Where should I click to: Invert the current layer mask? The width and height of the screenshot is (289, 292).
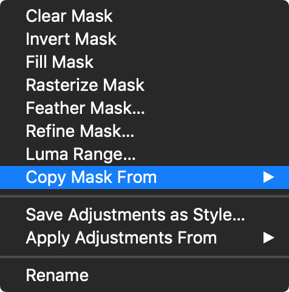[x=144, y=39]
